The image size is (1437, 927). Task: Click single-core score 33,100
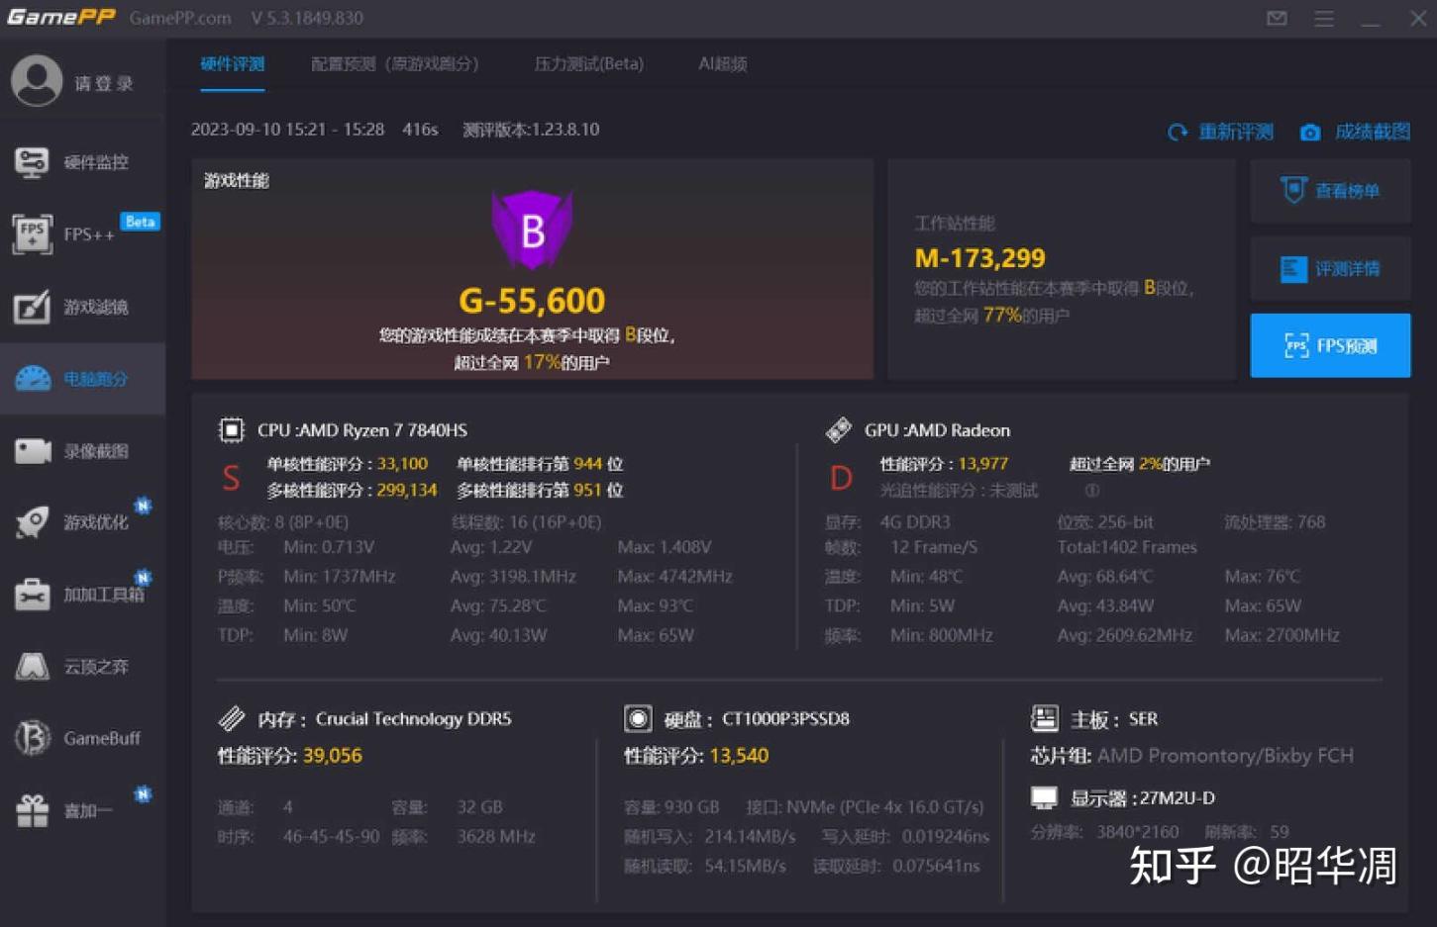402,463
